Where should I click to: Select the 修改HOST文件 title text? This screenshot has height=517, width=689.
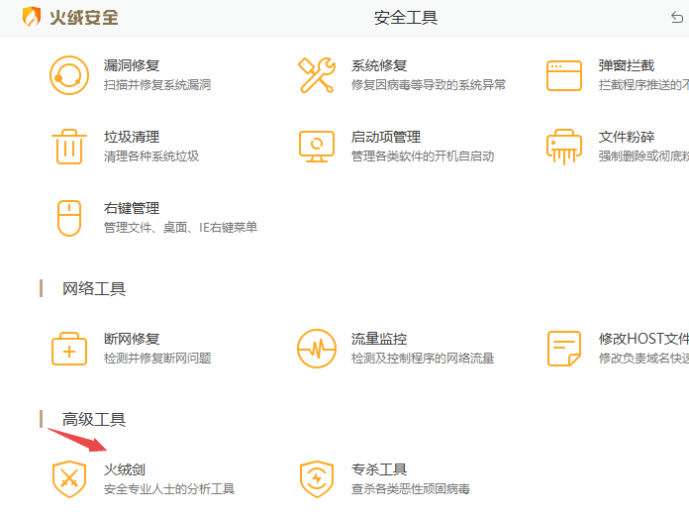point(643,339)
